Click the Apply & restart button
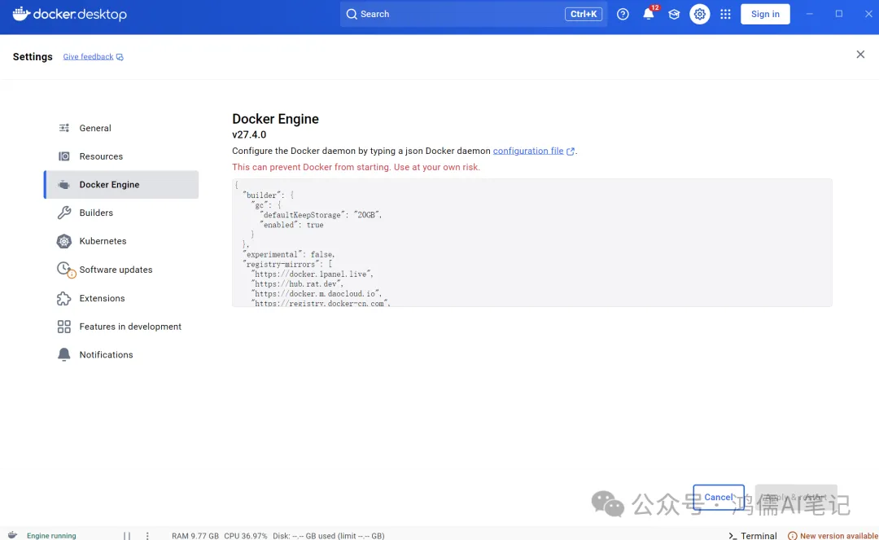 click(796, 498)
